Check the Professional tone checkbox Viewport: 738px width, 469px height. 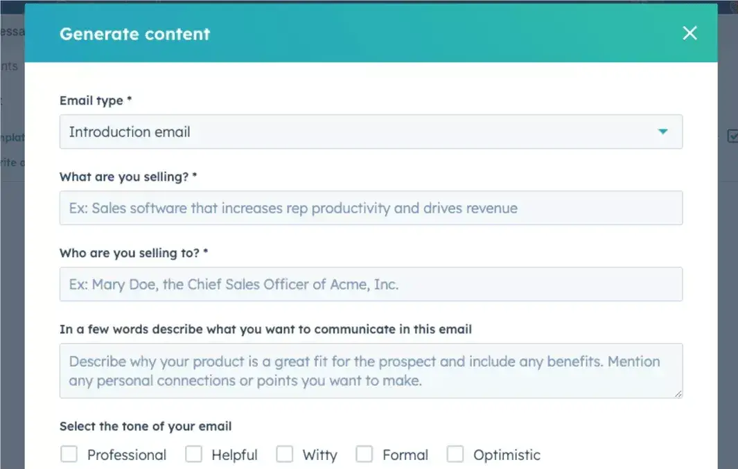point(69,454)
